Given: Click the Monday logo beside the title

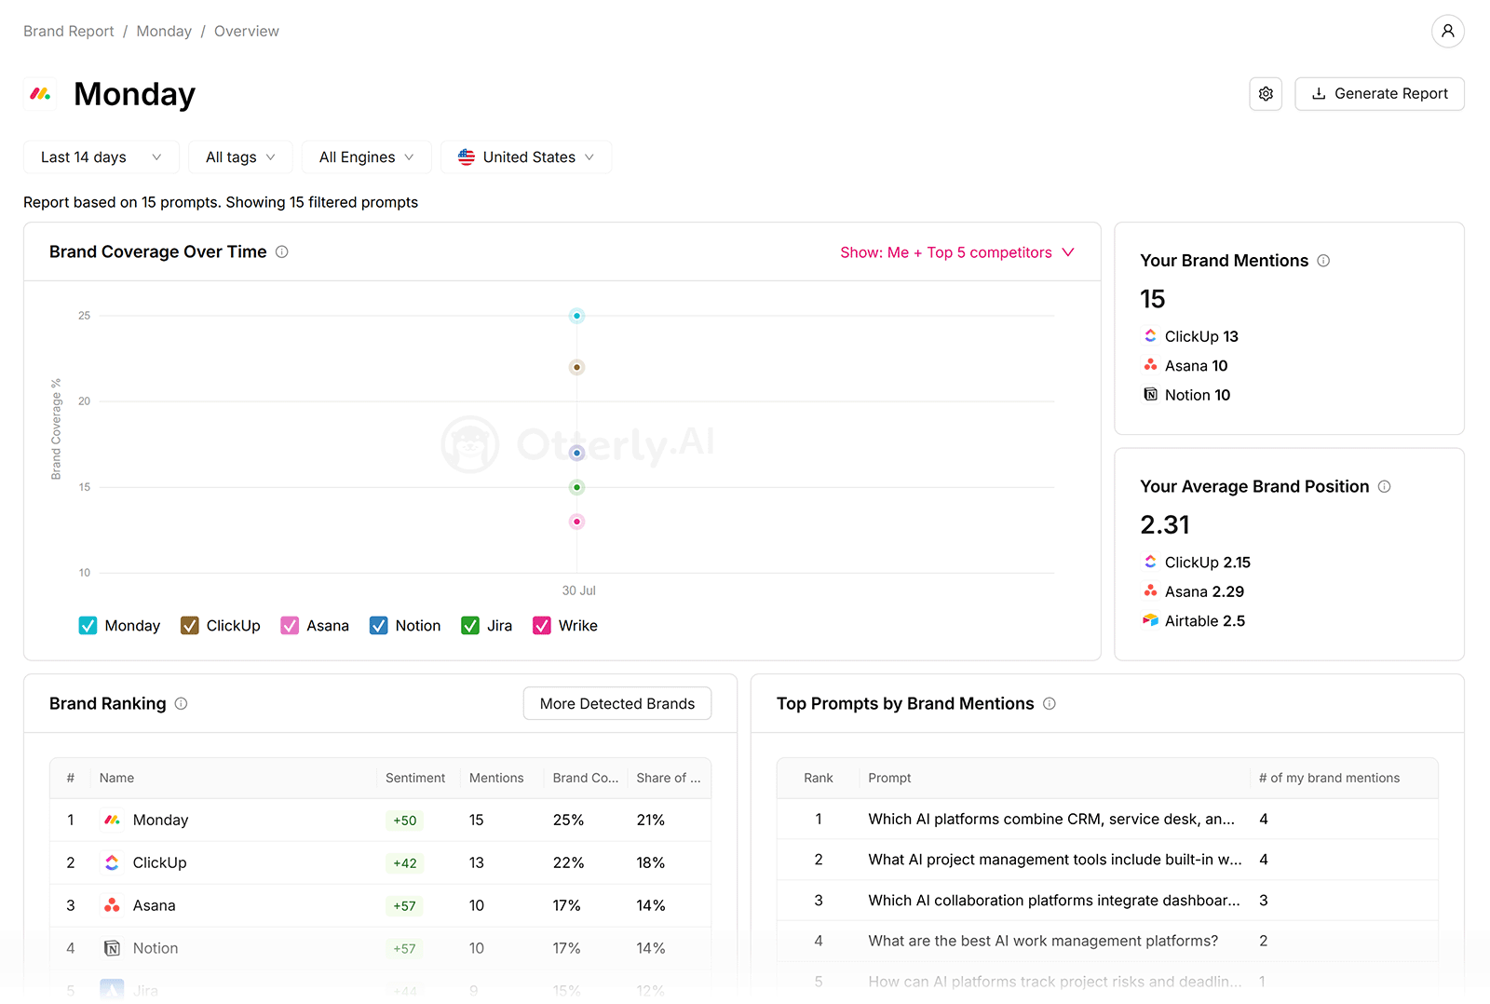Looking at the screenshot, I should (40, 94).
